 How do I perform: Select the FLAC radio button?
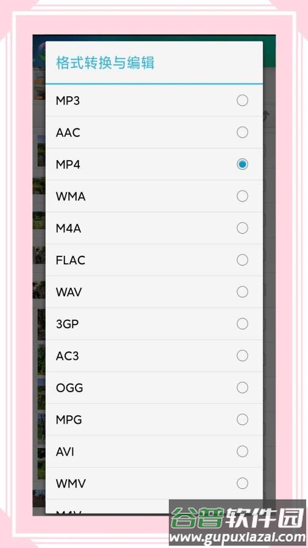pos(242,260)
